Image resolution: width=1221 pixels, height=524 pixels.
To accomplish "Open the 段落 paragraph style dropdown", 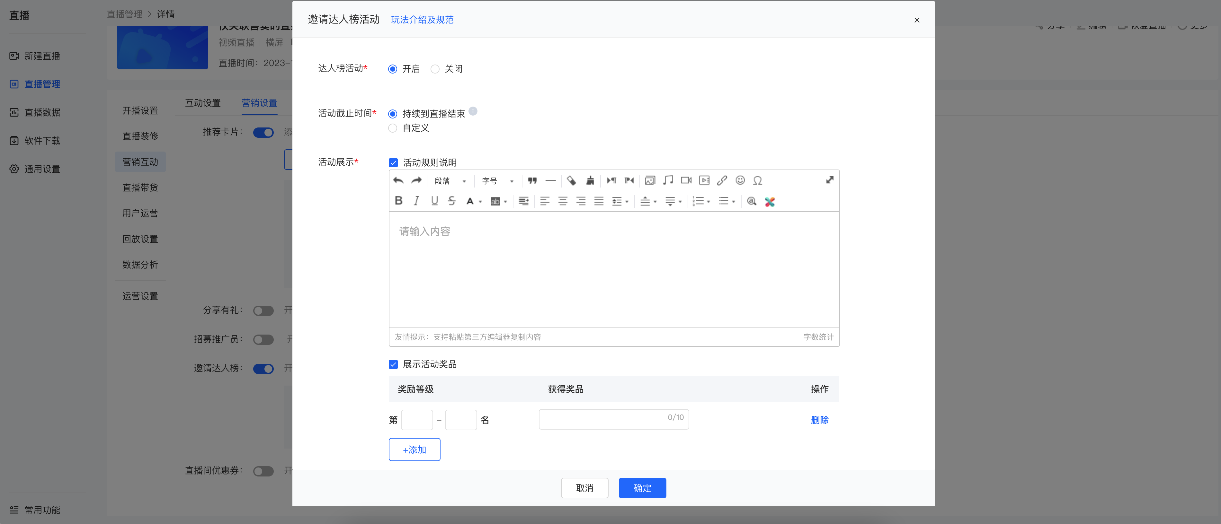I will 450,181.
